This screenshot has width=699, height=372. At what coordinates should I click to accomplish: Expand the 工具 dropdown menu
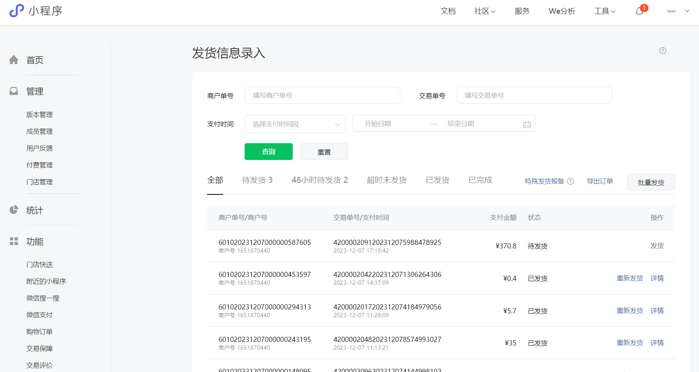(605, 11)
